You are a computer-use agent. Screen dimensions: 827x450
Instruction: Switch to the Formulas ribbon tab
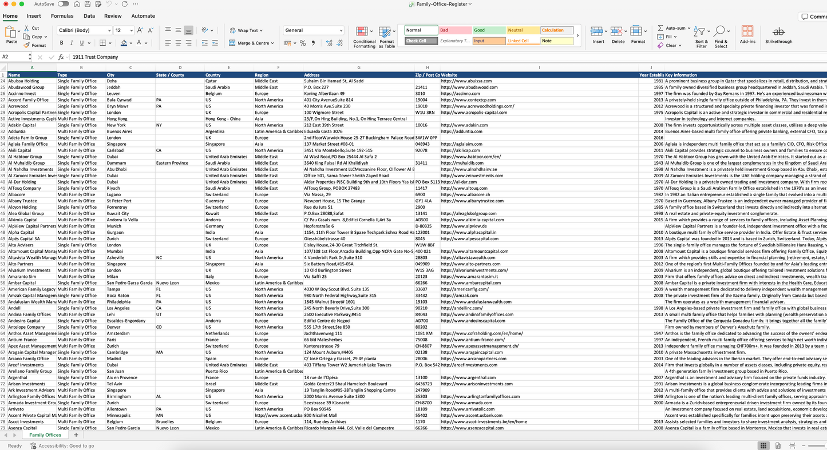point(62,16)
